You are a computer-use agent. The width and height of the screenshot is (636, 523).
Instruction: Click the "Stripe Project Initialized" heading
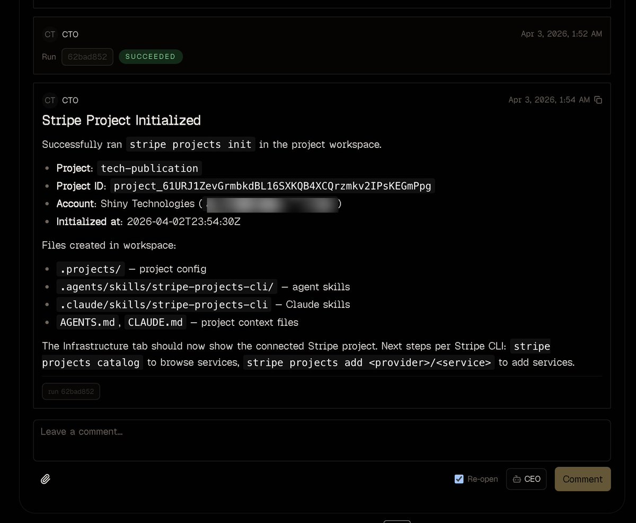(x=121, y=120)
